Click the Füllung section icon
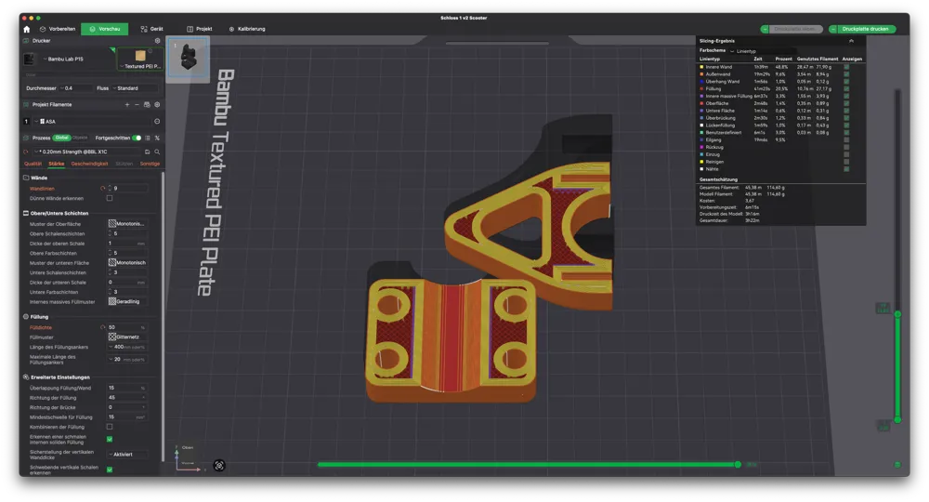This screenshot has height=502, width=929. pos(26,317)
